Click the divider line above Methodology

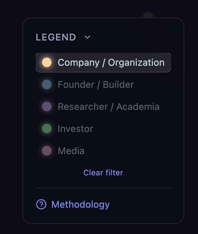[103, 188]
